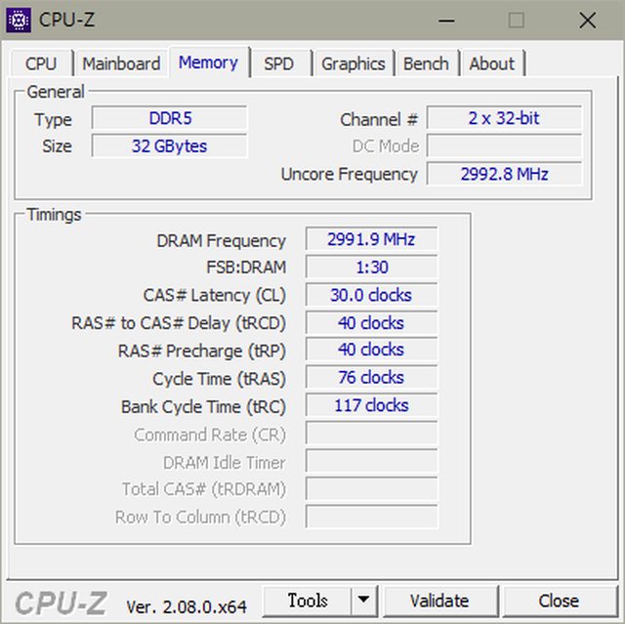Image resolution: width=625 pixels, height=624 pixels.
Task: Expand the Tools dropdown arrow
Action: 363,601
